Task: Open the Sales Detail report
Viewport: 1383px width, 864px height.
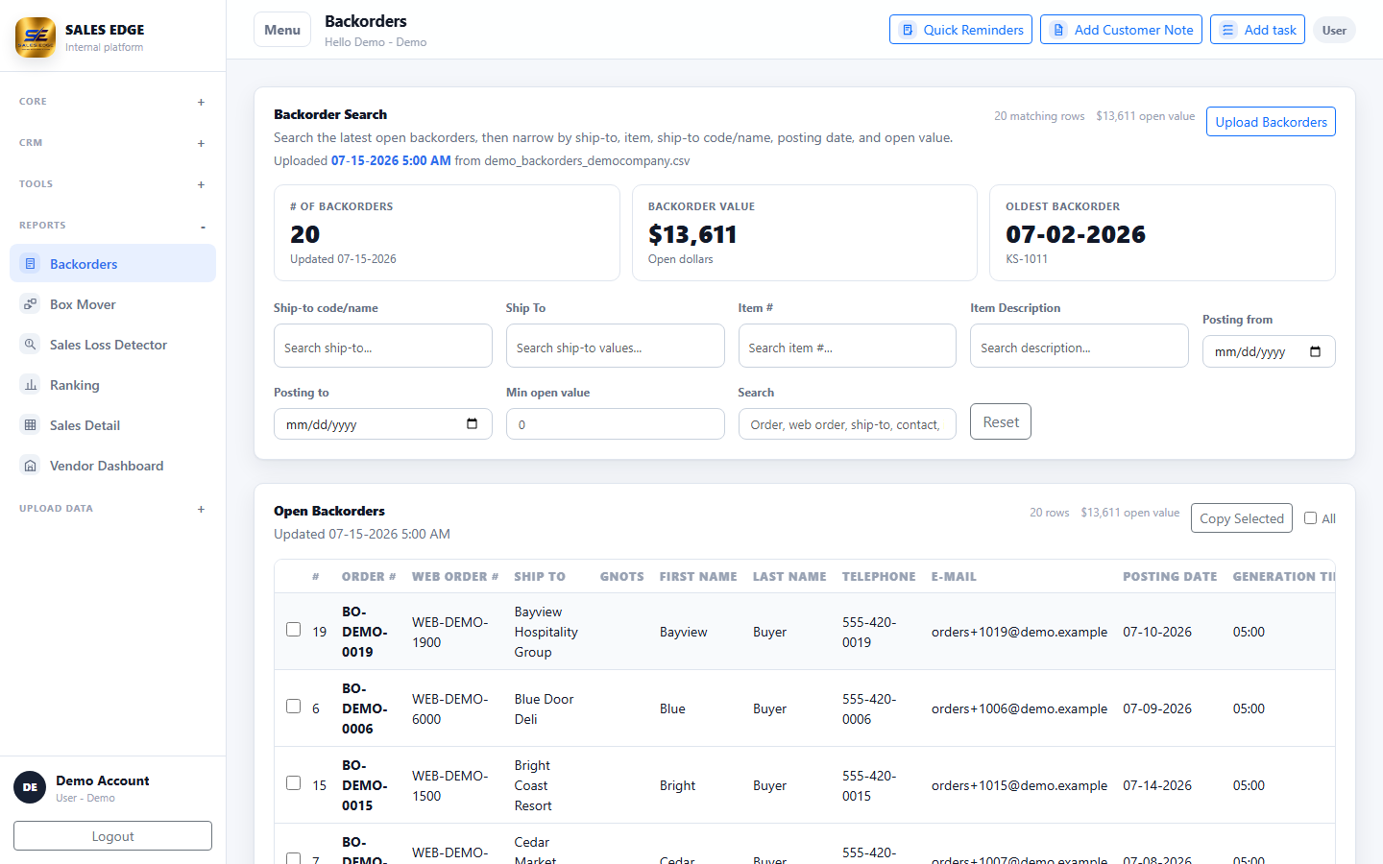Action: click(112, 425)
